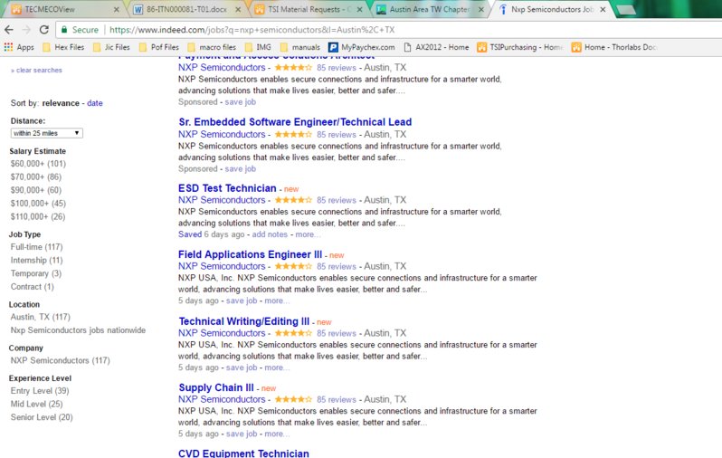
Task: Filter experience Entry Level
Action: [x=40, y=391]
